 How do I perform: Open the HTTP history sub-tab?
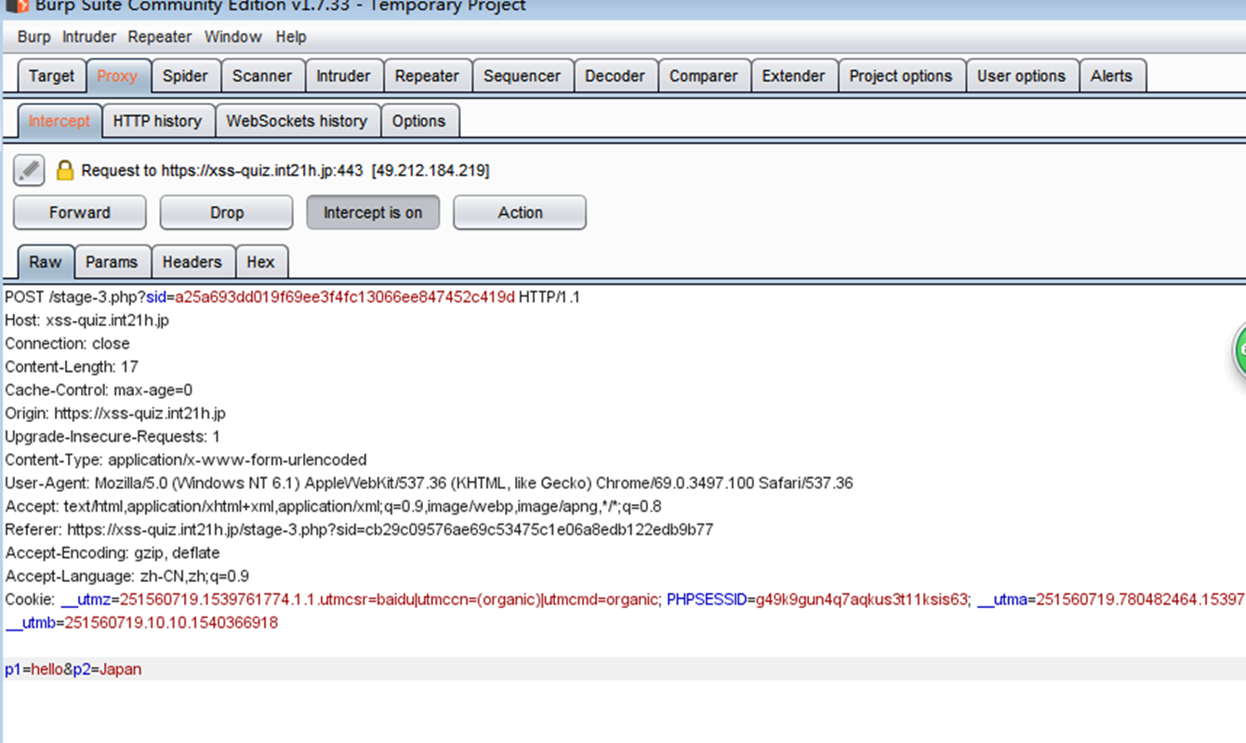tap(157, 121)
